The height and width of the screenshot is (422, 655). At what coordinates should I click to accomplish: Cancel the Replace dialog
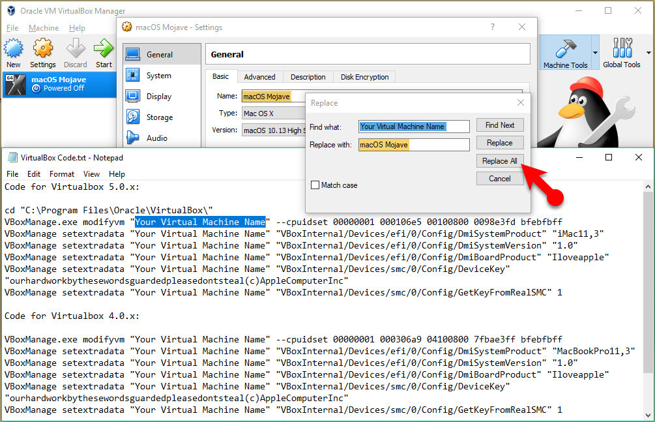500,179
